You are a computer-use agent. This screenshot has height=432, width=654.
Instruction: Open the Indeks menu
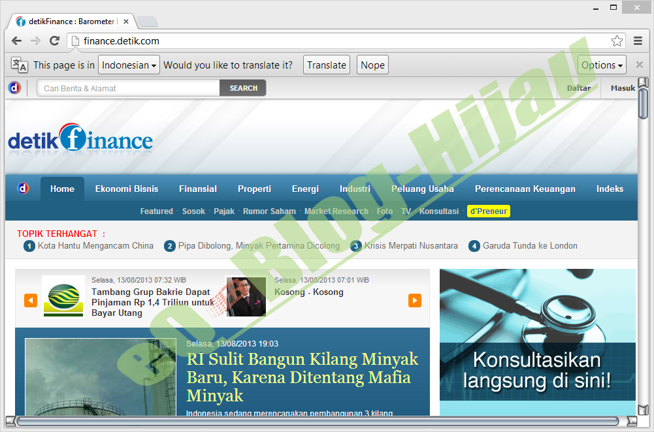coord(610,189)
